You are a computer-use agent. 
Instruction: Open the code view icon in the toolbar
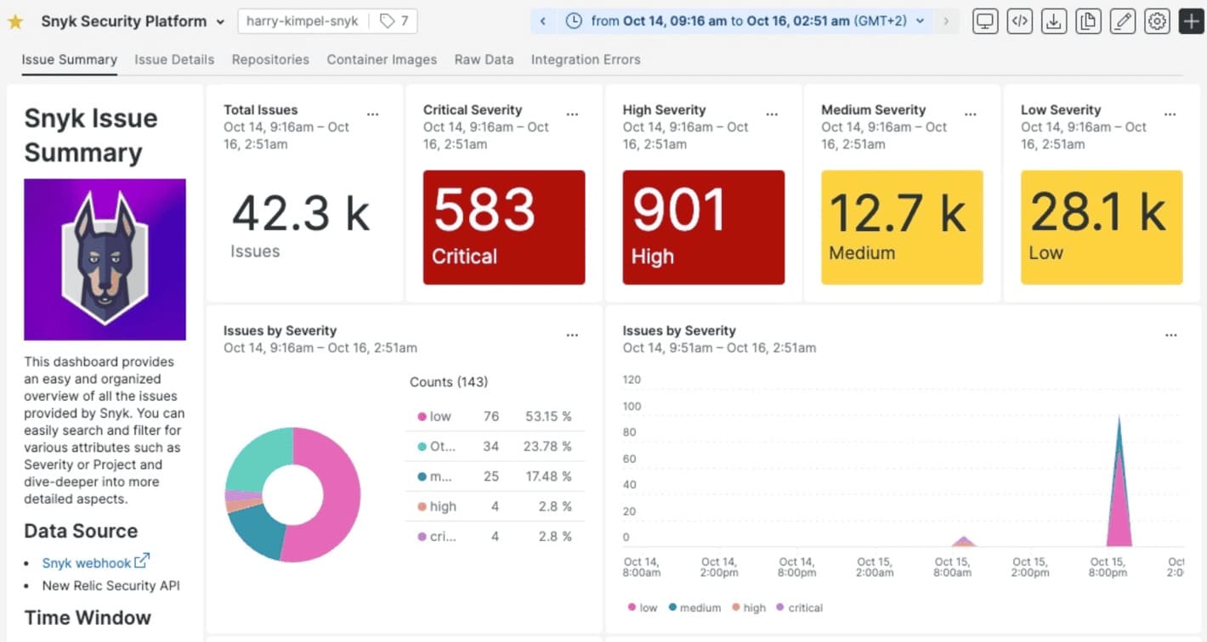click(1019, 21)
